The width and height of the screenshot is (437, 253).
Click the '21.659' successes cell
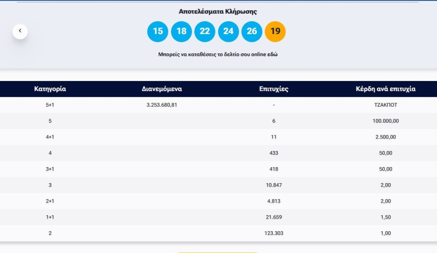[274, 217]
